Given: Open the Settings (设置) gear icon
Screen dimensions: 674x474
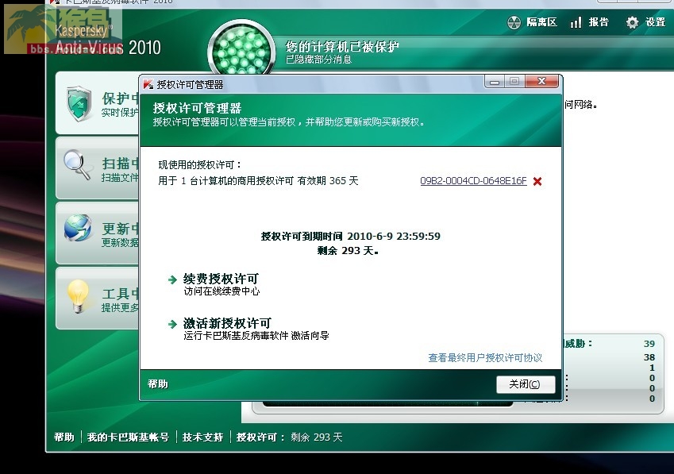Looking at the screenshot, I should click(x=632, y=22).
